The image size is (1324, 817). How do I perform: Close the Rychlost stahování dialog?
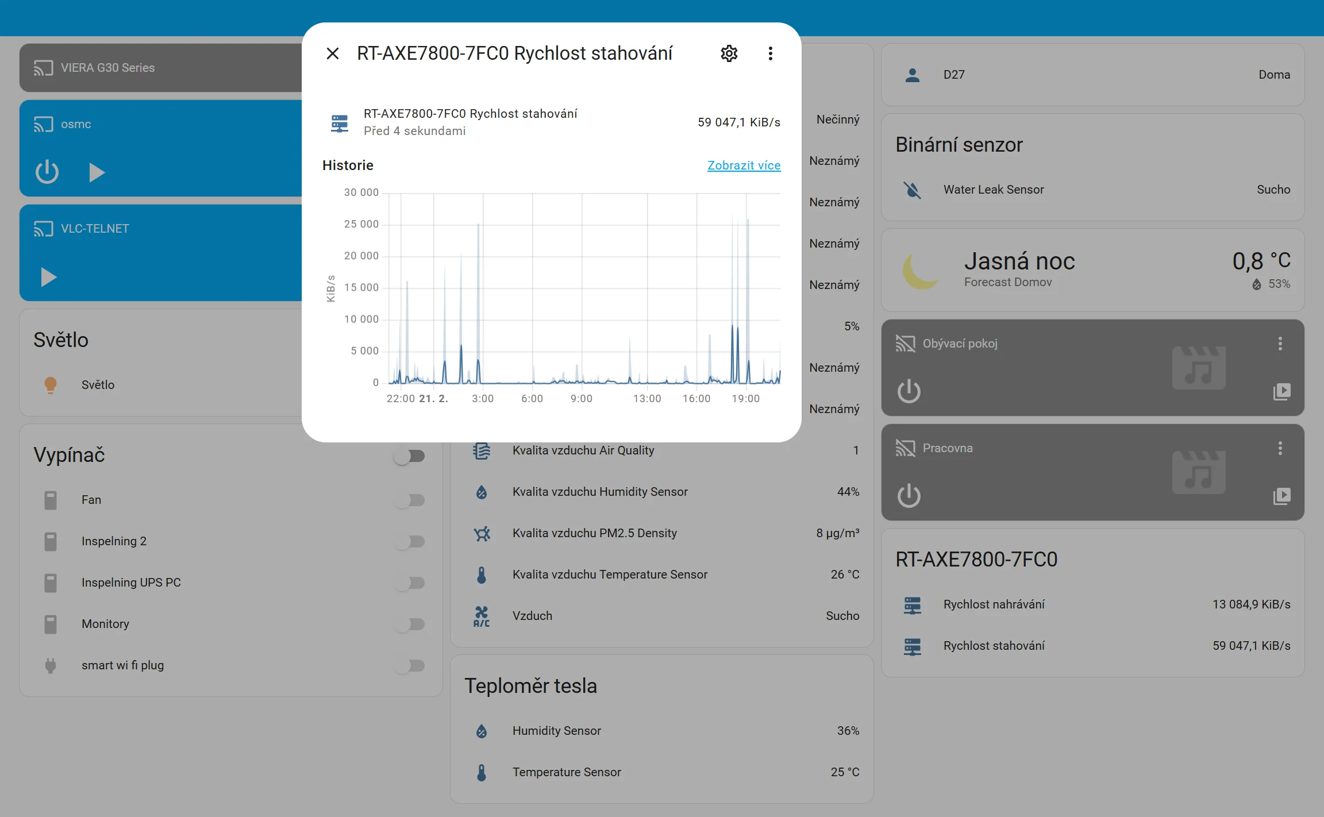pos(332,53)
